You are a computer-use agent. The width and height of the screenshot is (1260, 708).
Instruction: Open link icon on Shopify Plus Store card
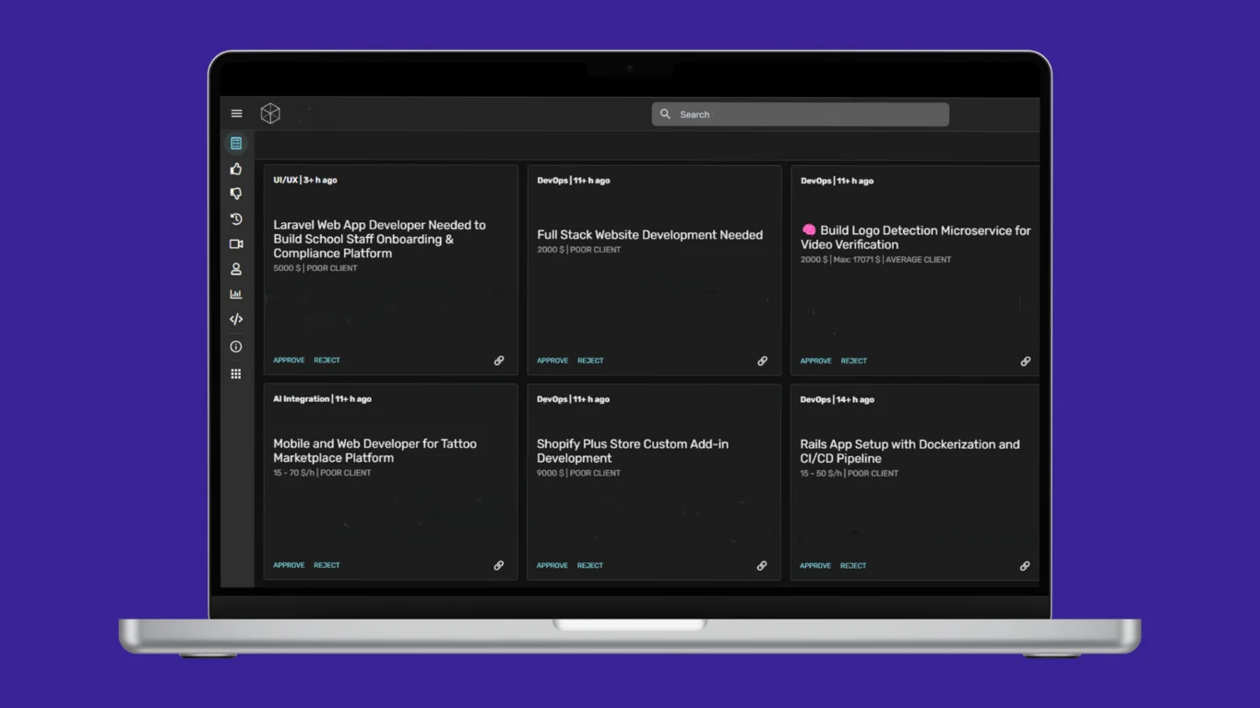tap(762, 565)
